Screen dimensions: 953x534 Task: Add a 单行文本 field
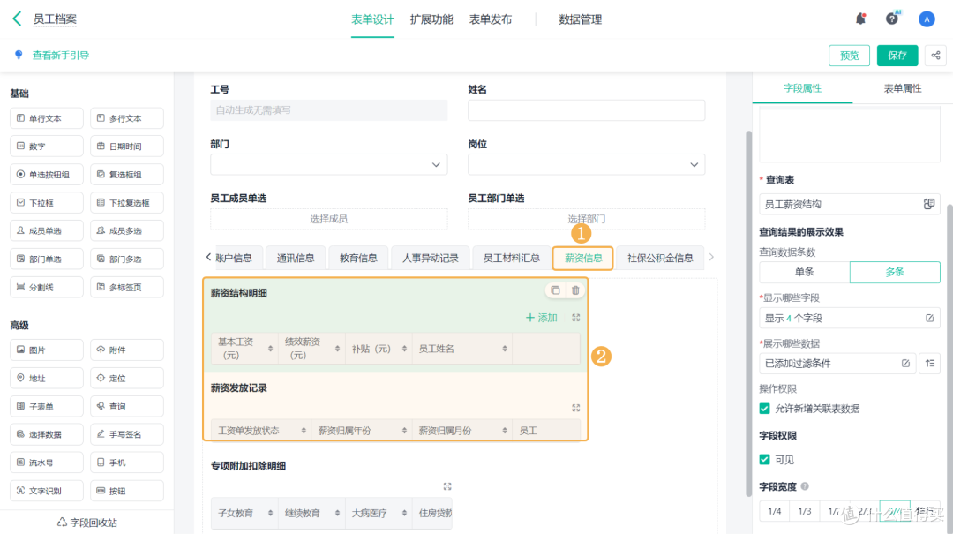tap(47, 118)
